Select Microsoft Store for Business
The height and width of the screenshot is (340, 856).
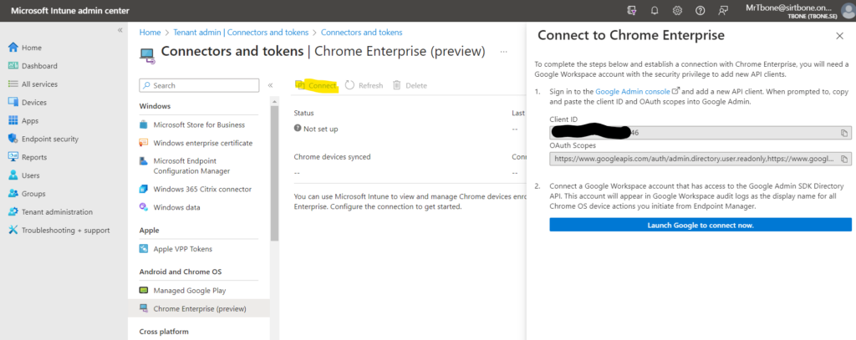(199, 125)
